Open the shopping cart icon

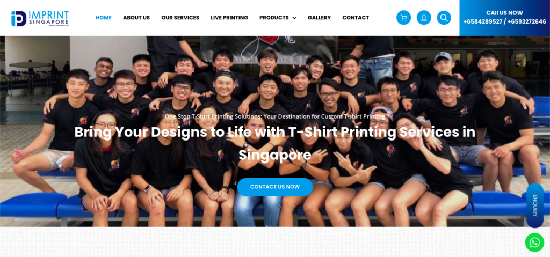point(403,18)
